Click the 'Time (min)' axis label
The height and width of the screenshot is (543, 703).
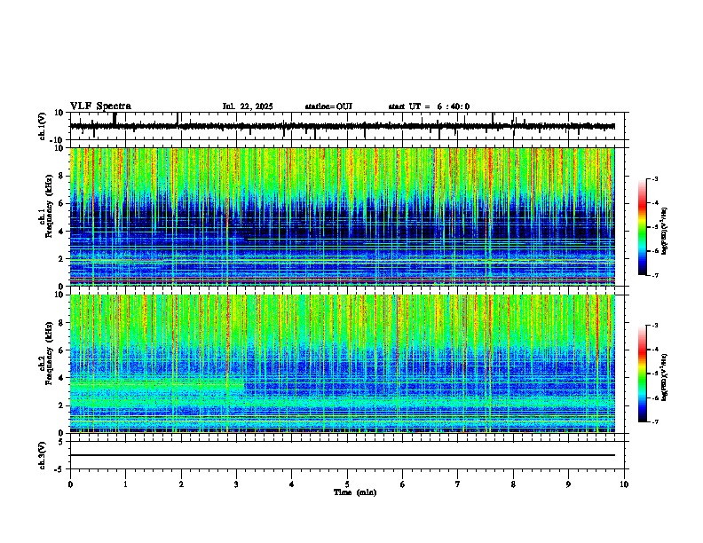(355, 492)
